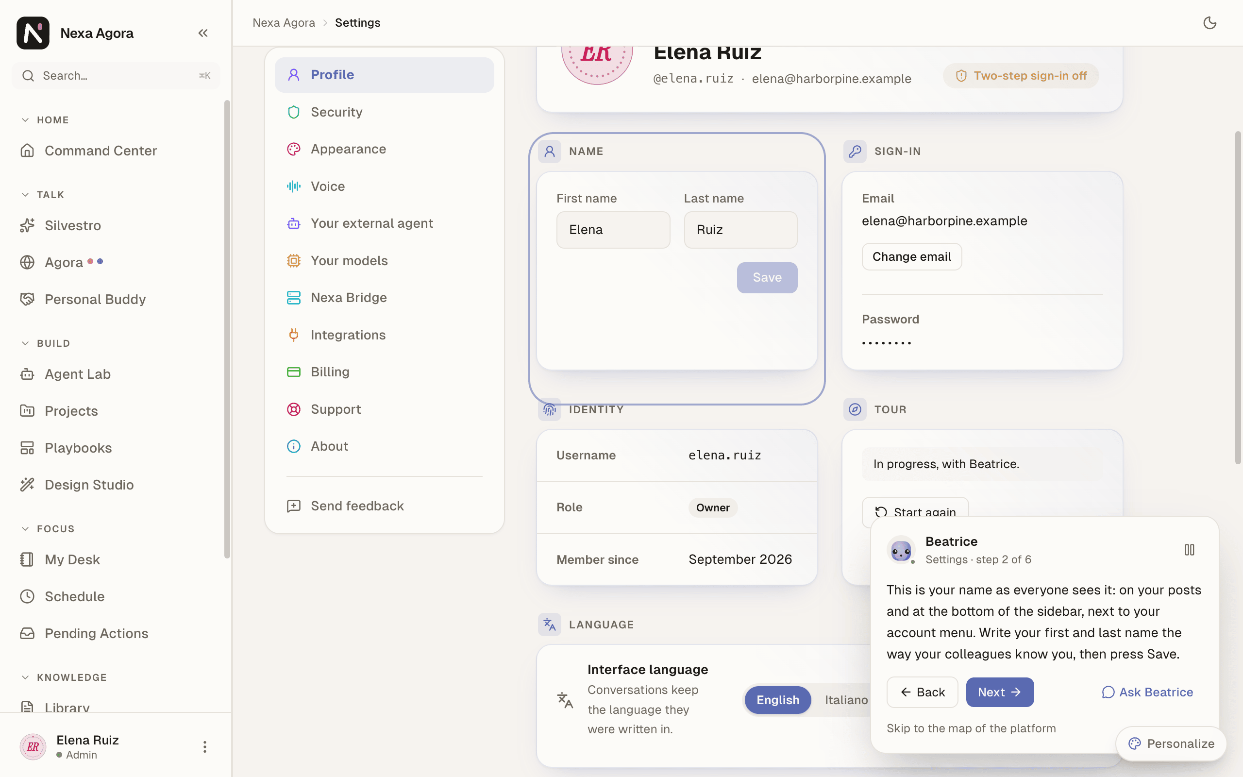Viewport: 1243px width, 777px height.
Task: Click the Nexa Agora breadcrumb link
Action: pos(284,23)
